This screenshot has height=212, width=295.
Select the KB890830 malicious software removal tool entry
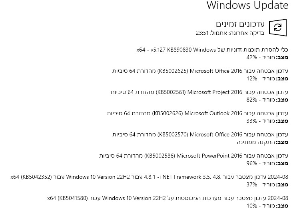point(212,50)
